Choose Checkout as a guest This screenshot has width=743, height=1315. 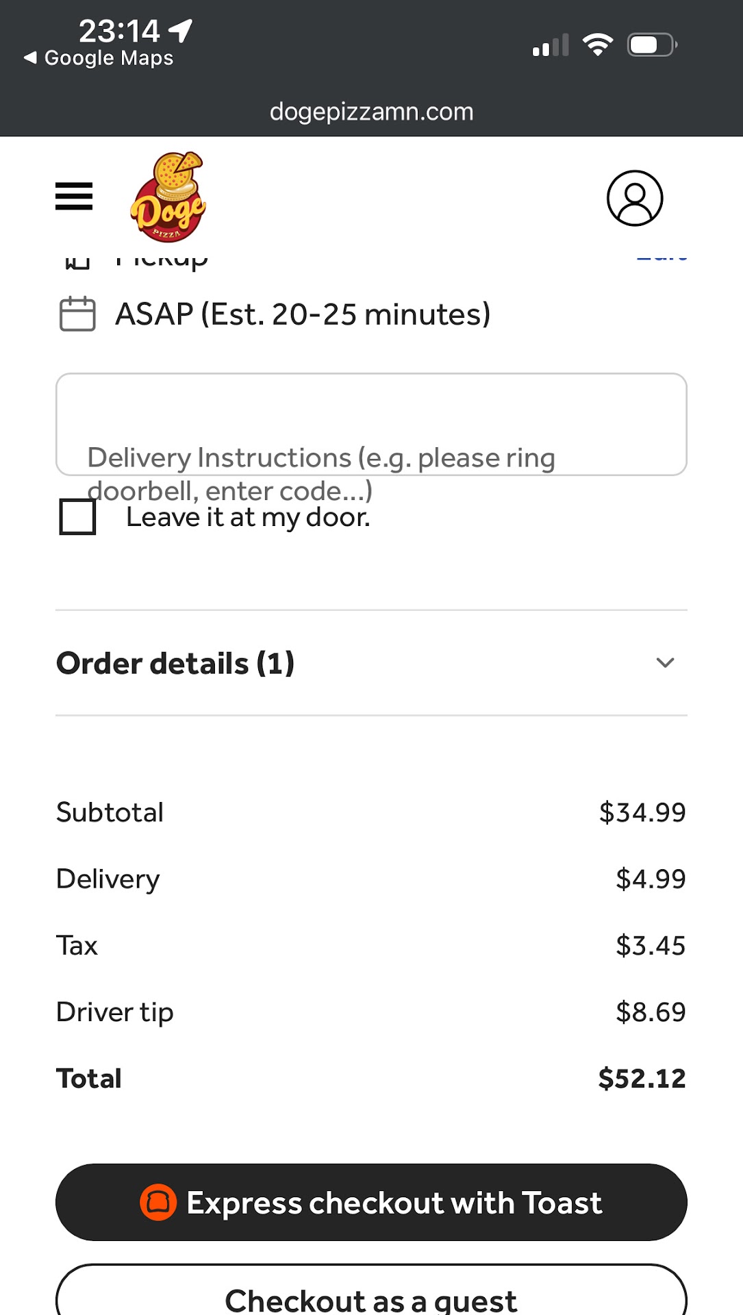[x=371, y=1298]
